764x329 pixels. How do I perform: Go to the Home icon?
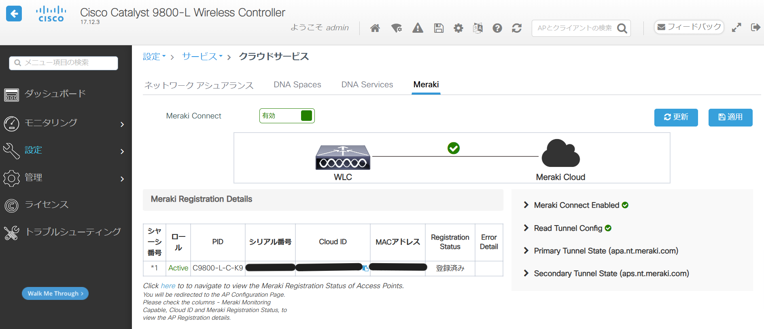point(375,28)
